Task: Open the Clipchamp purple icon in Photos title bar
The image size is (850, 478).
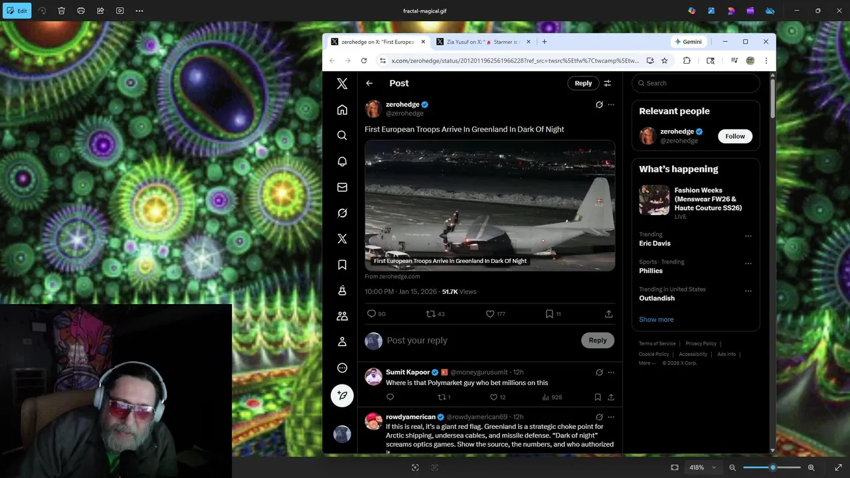Action: click(750, 11)
